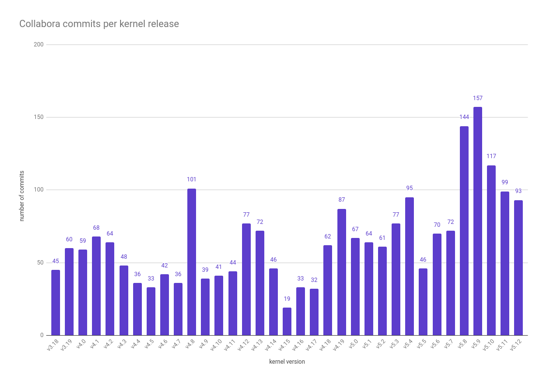
Task: Click the v4.16 x-axis label
Action: 298,345
